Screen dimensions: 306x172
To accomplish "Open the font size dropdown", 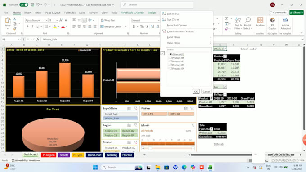I will tap(57, 20).
